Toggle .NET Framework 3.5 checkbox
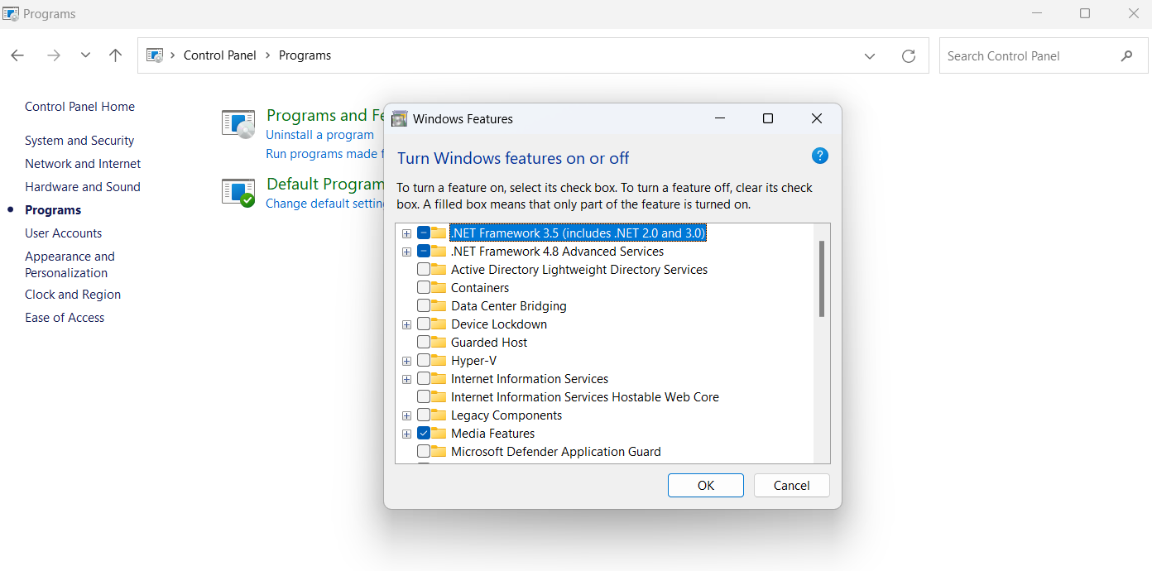 (x=424, y=233)
